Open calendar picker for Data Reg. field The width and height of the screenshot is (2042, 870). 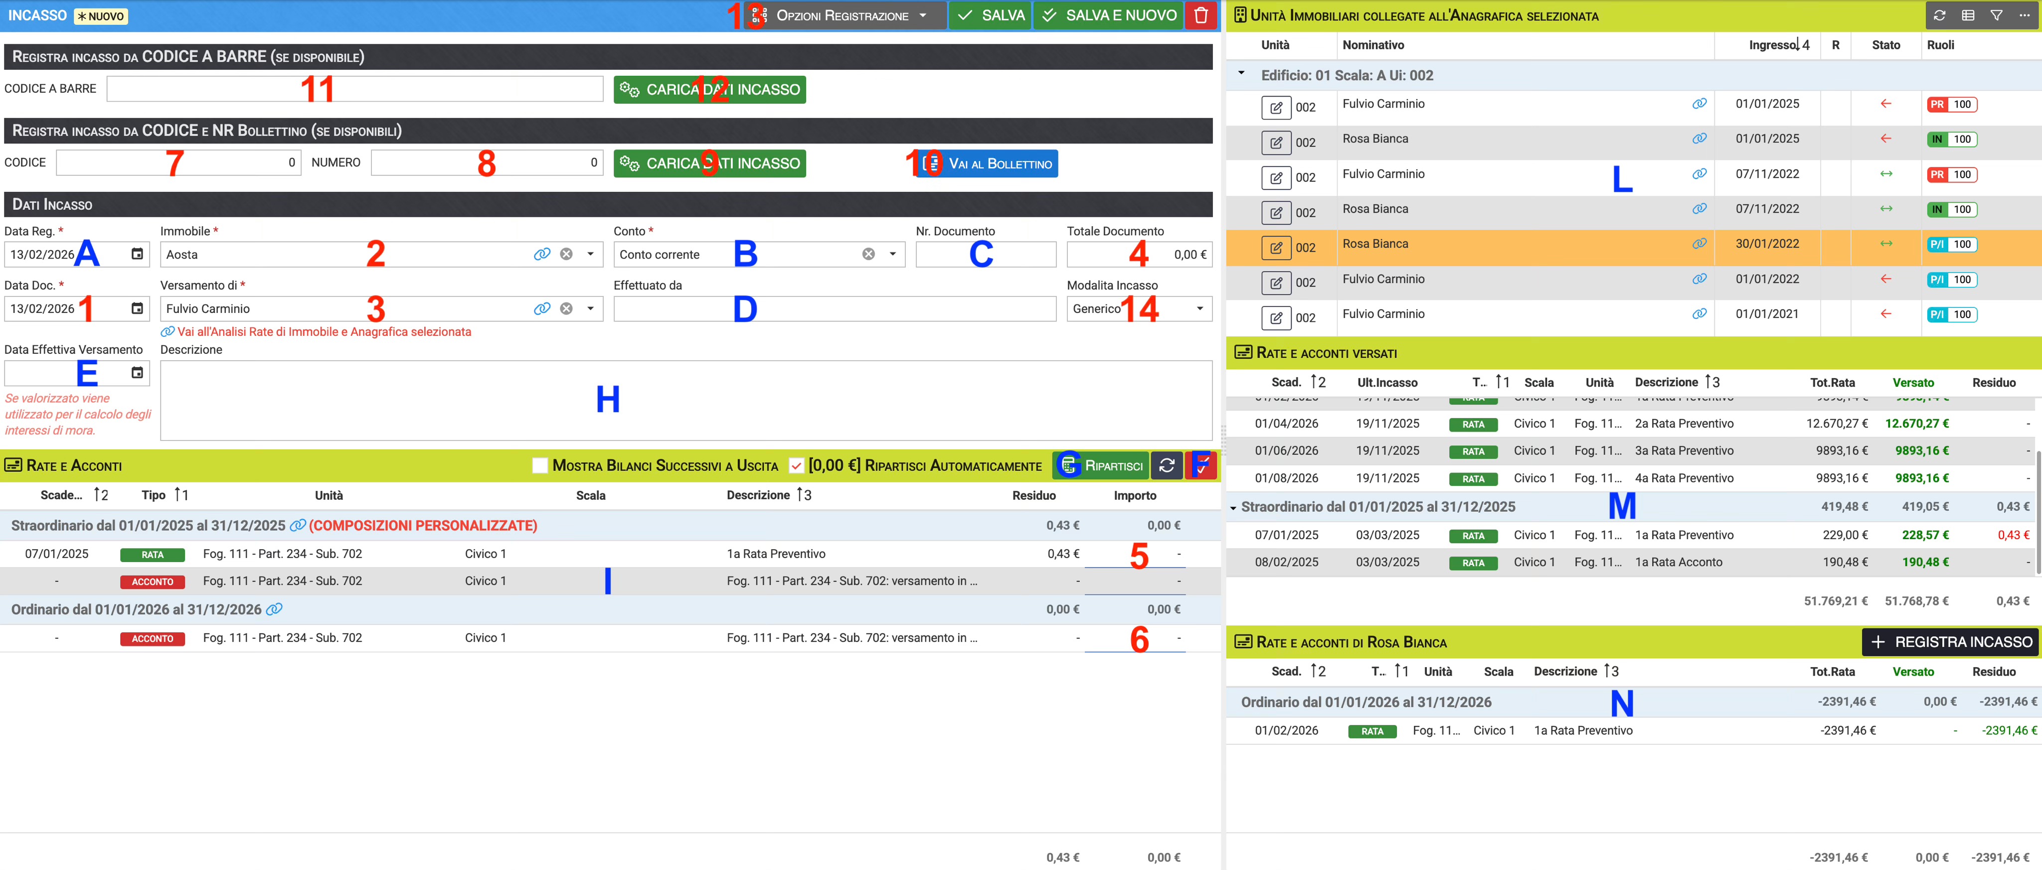coord(137,254)
